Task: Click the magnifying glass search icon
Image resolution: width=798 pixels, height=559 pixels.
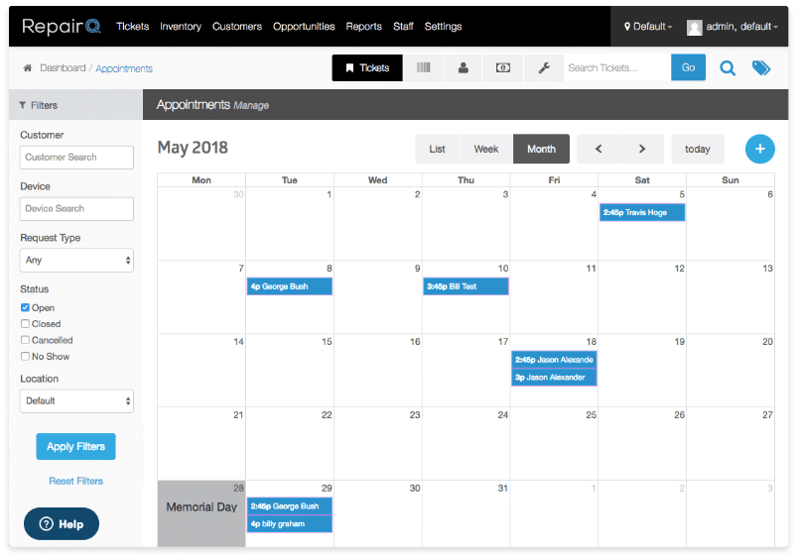Action: (x=728, y=68)
